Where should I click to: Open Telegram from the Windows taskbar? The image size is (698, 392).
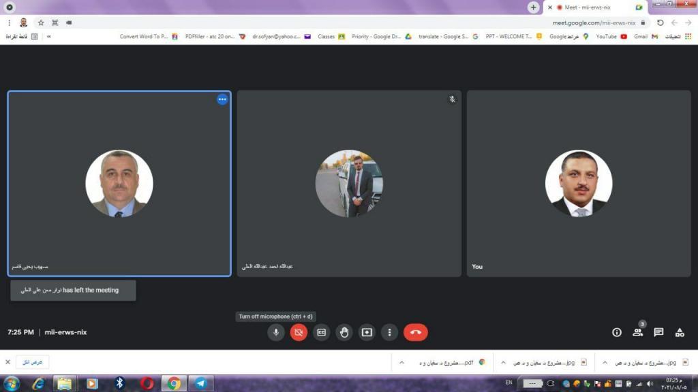pyautogui.click(x=200, y=383)
